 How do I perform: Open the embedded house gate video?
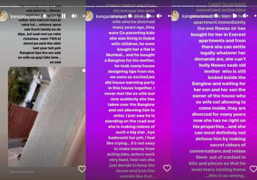click(x=47, y=117)
